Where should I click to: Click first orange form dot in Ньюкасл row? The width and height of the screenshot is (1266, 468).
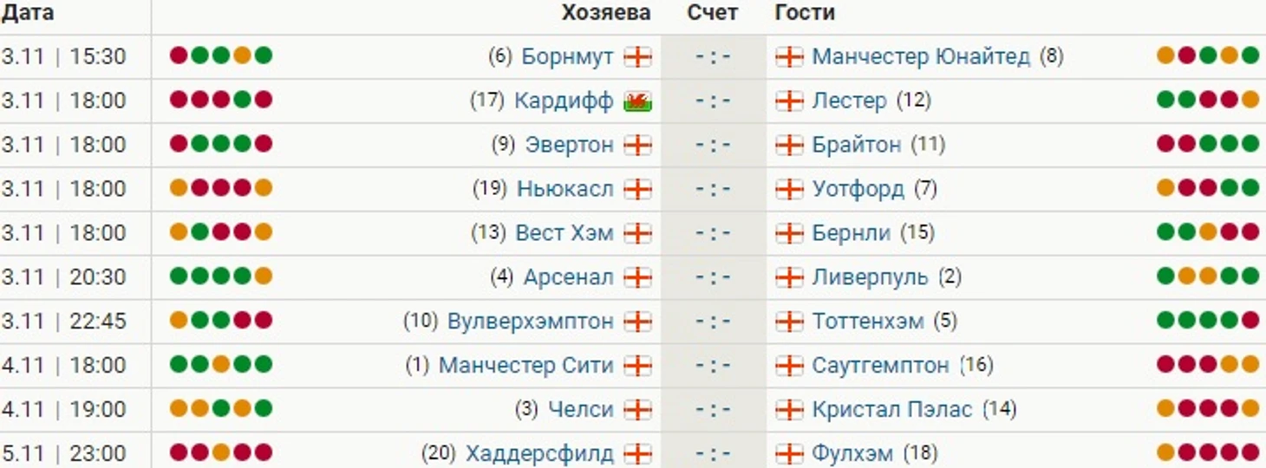click(x=179, y=188)
